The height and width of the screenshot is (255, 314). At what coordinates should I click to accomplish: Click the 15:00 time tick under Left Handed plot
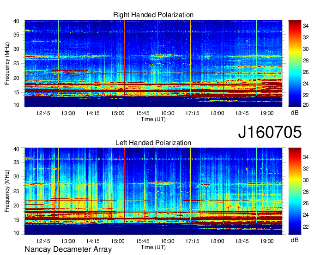click(118, 241)
